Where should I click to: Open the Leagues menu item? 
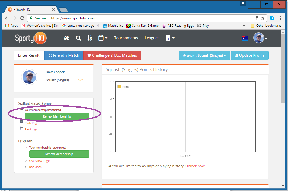[x=152, y=38]
